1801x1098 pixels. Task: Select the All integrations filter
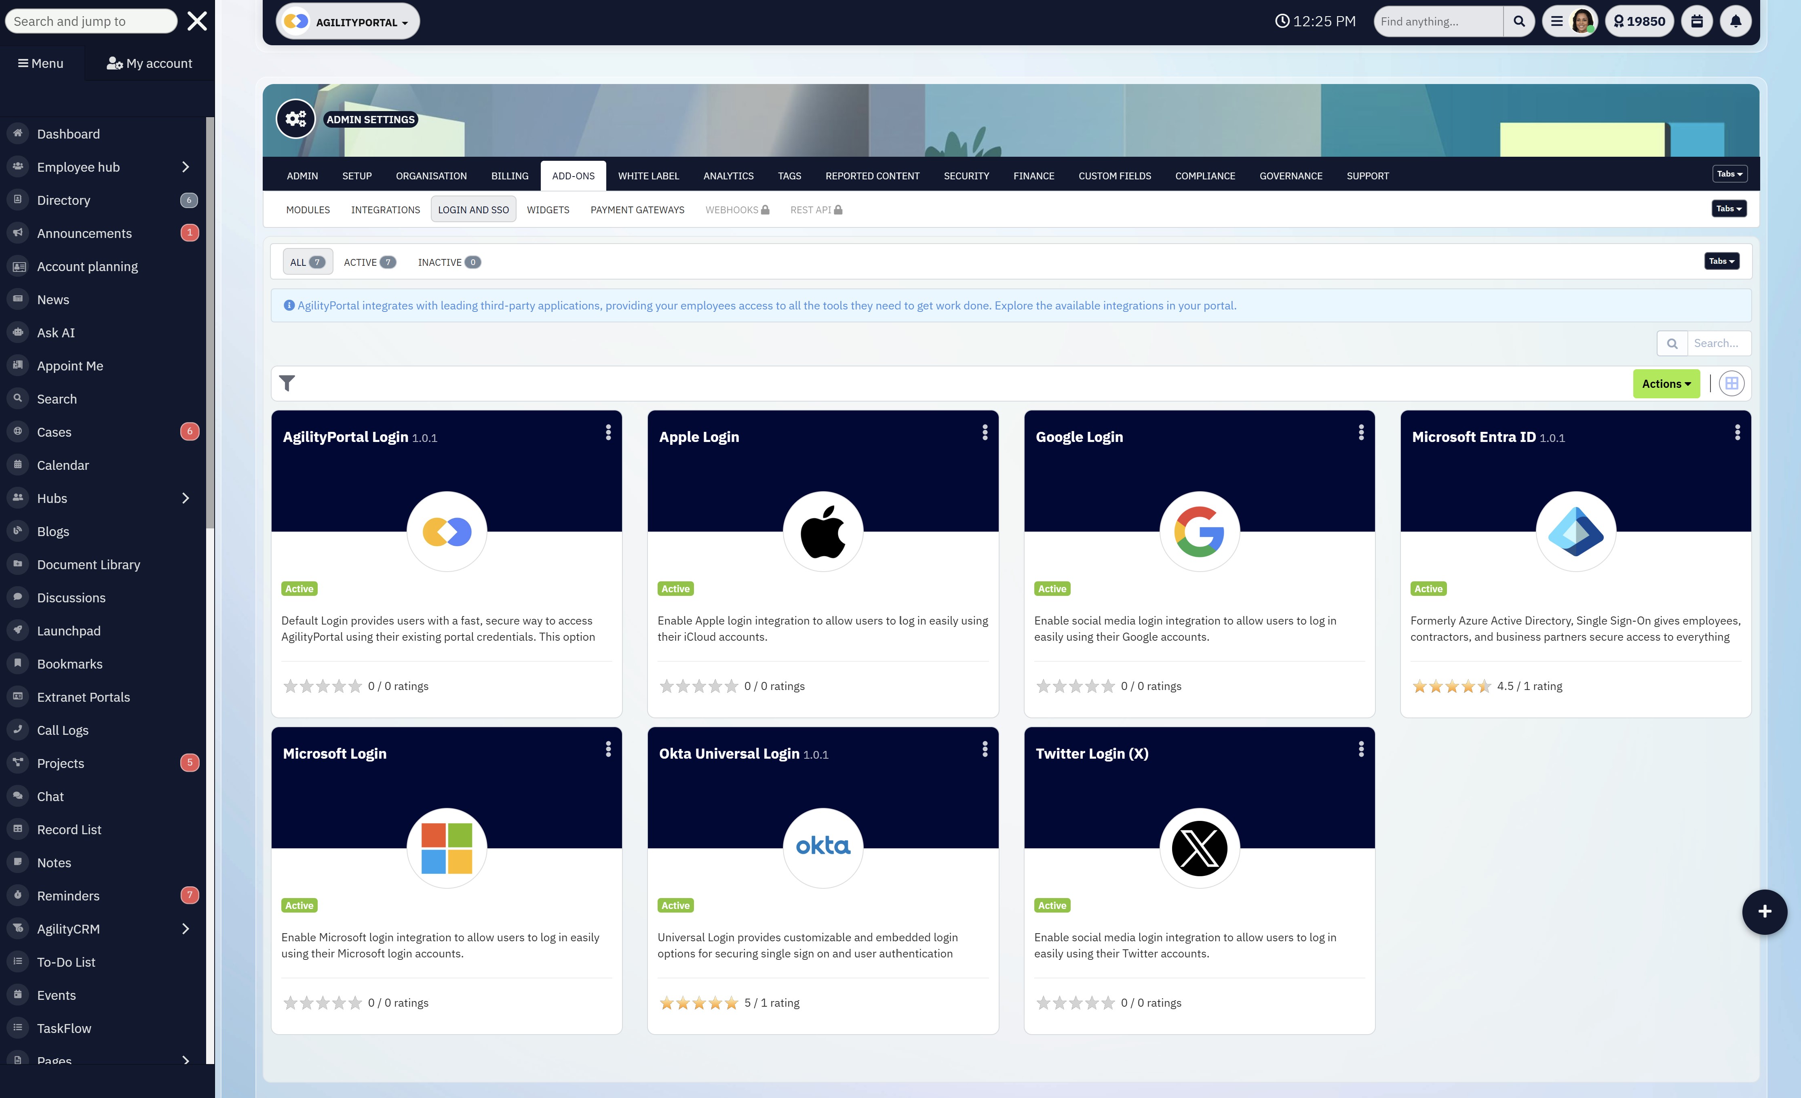click(307, 262)
